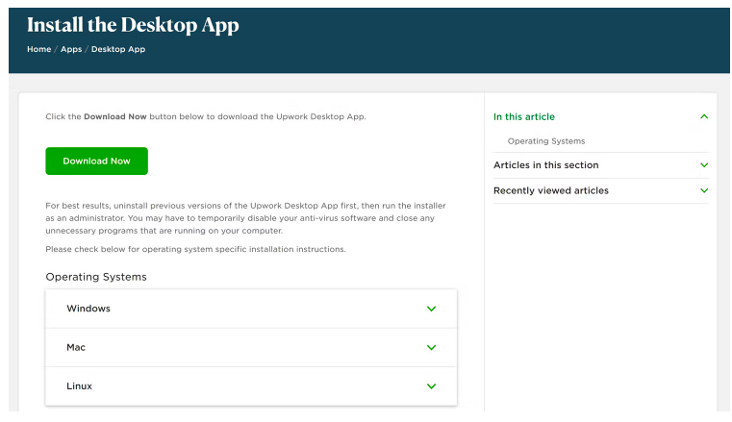Open the Desktop App breadcrumb link

point(118,49)
